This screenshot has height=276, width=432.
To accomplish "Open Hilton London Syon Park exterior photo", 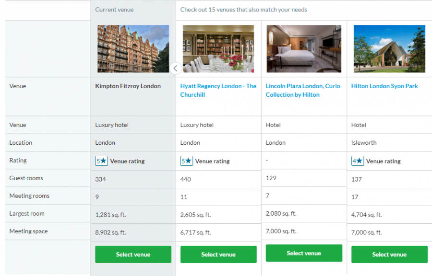I will pos(389,49).
